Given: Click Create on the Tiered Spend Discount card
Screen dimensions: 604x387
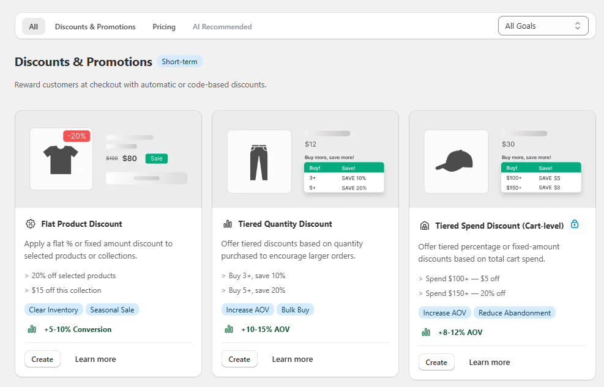Looking at the screenshot, I should [436, 362].
